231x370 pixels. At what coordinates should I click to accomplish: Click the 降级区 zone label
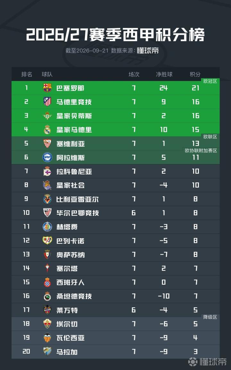pyautogui.click(x=210, y=317)
